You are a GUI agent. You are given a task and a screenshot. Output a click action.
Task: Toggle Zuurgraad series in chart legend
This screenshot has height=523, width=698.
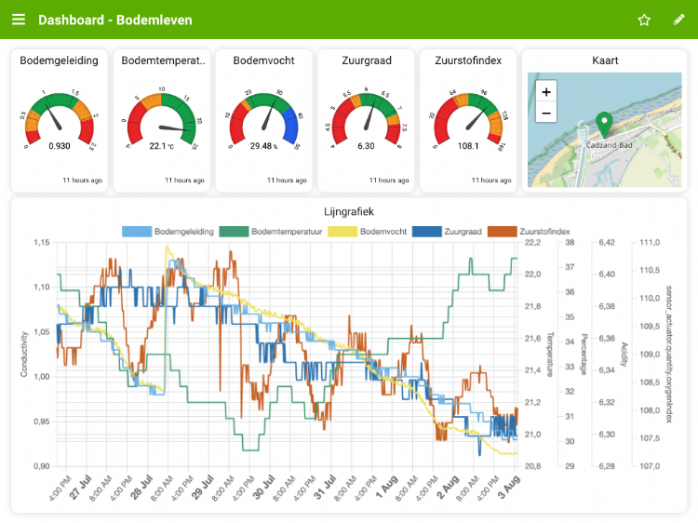coord(443,231)
